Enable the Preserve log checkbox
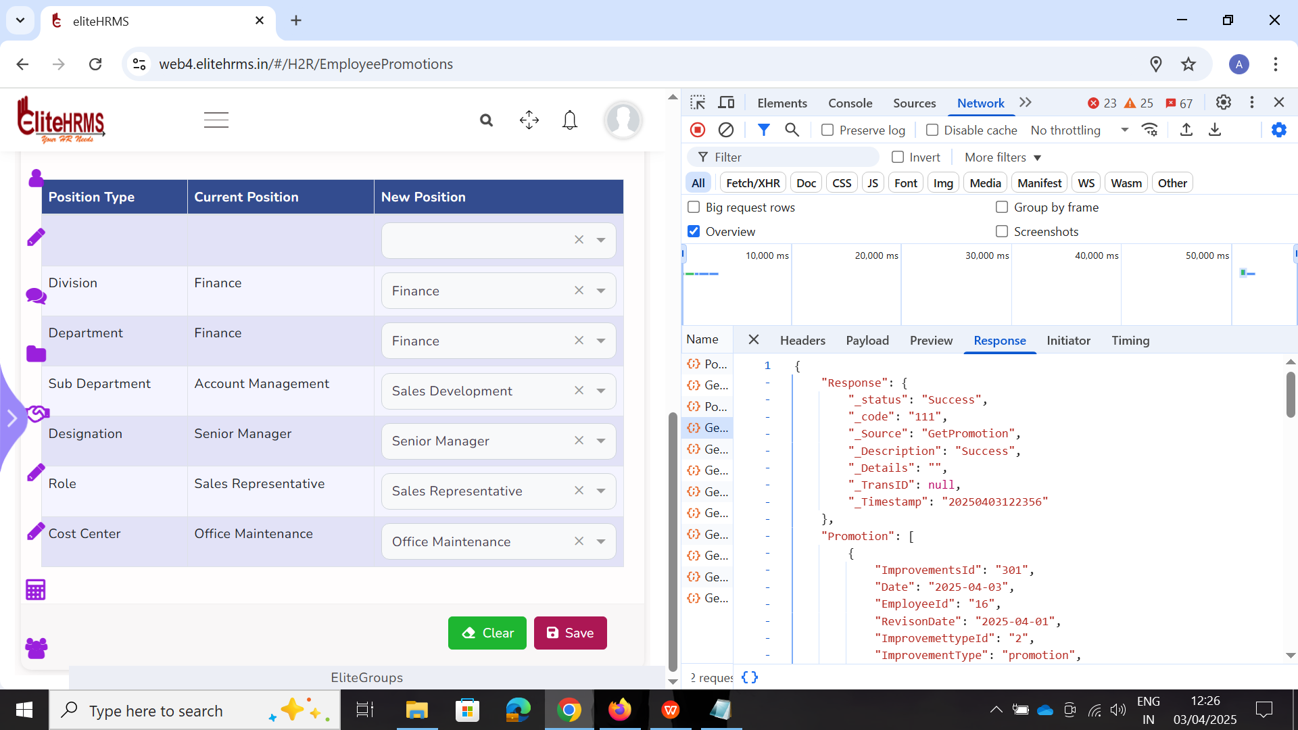Viewport: 1298px width, 730px height. tap(827, 130)
